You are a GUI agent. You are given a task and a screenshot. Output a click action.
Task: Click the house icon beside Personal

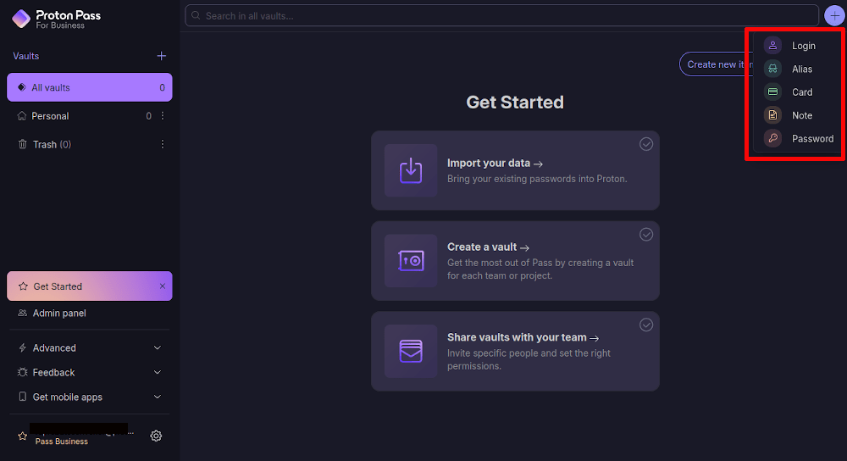tap(22, 115)
